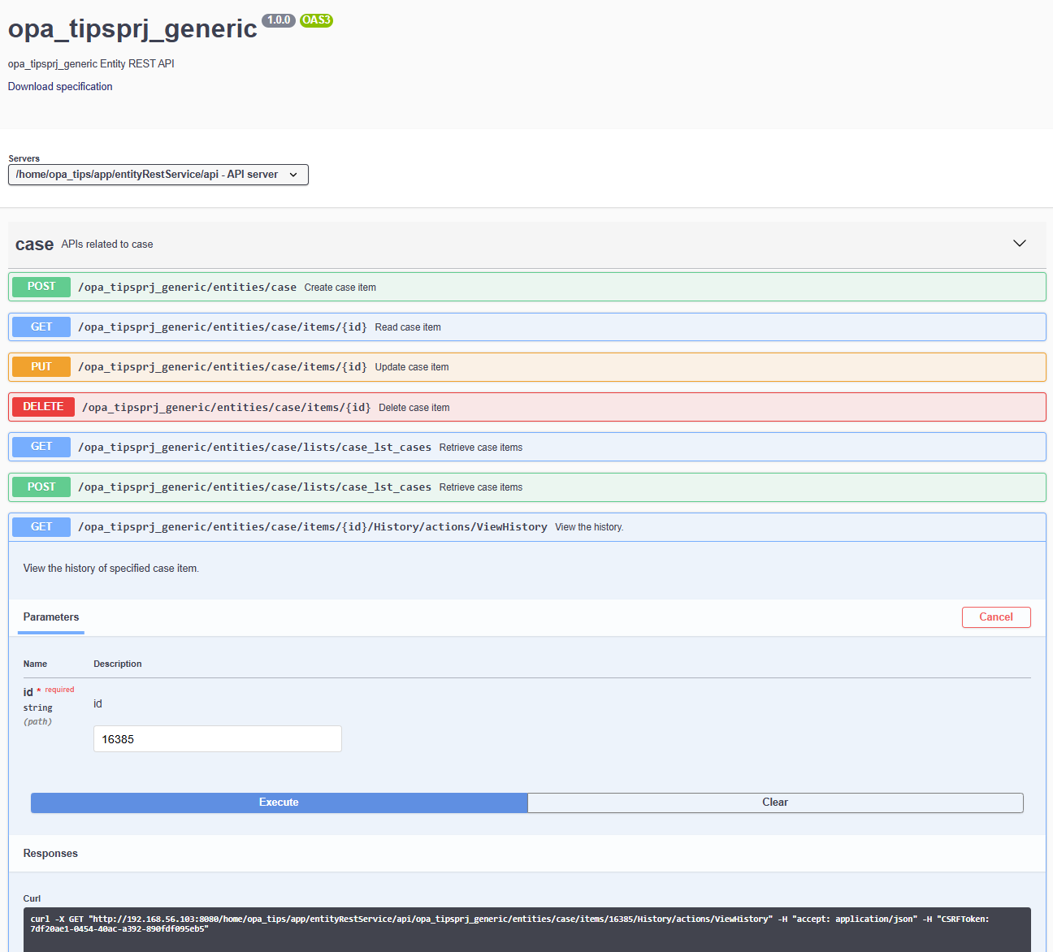This screenshot has width=1053, height=952.
Task: Click the 'APIs related to case' description
Action: [107, 244]
